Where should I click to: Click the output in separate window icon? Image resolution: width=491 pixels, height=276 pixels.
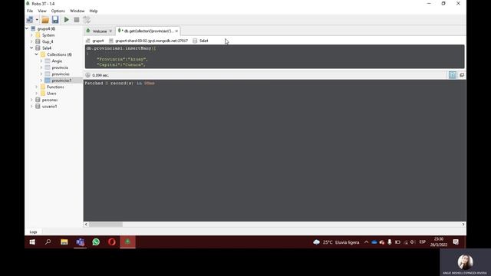(x=462, y=75)
